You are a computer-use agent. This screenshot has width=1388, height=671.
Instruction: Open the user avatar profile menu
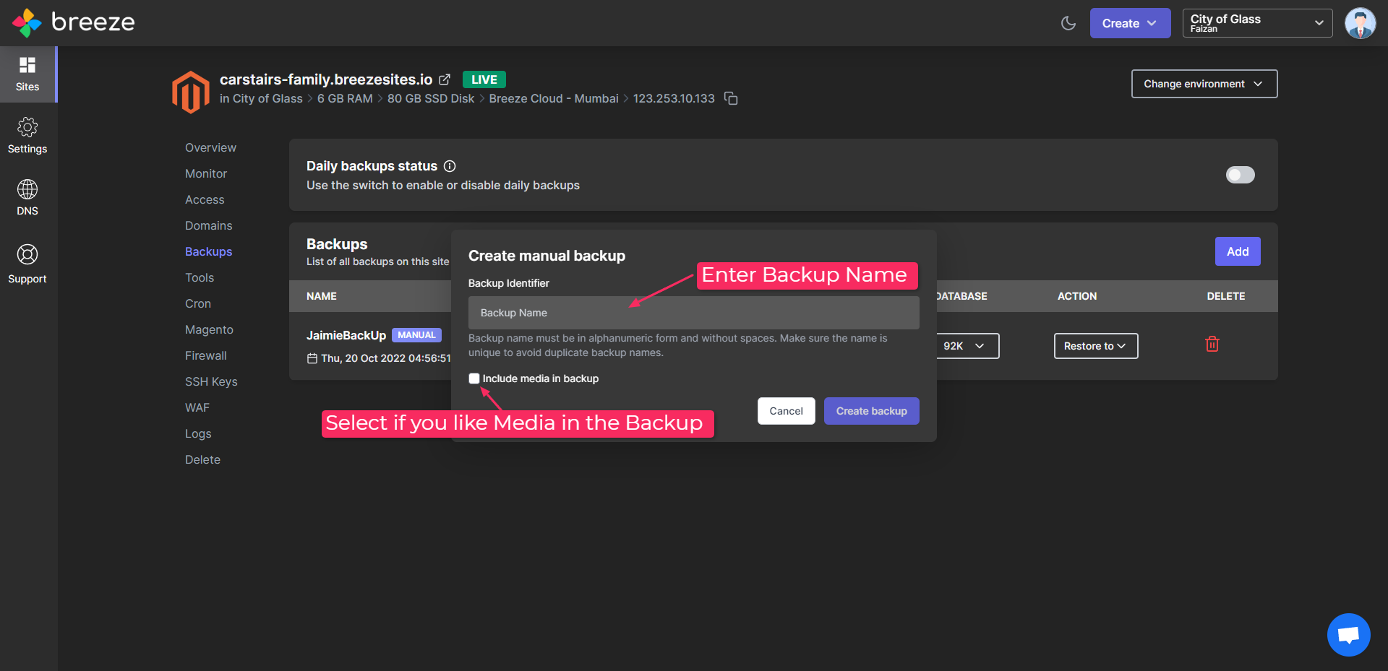[1360, 23]
